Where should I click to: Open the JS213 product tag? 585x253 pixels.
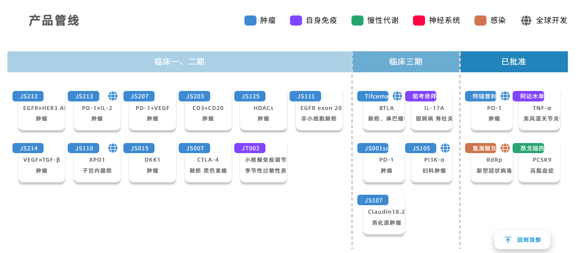click(83, 96)
